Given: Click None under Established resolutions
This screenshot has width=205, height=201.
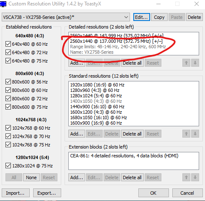Looking at the screenshot, I should click(x=31, y=178).
